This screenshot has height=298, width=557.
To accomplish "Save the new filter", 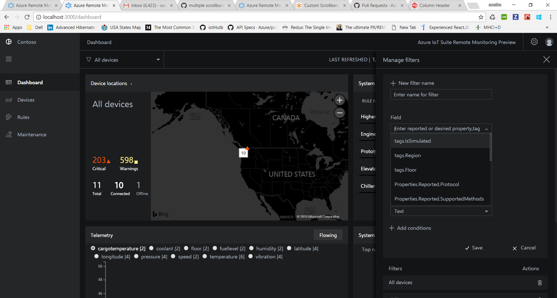I will coord(473,248).
